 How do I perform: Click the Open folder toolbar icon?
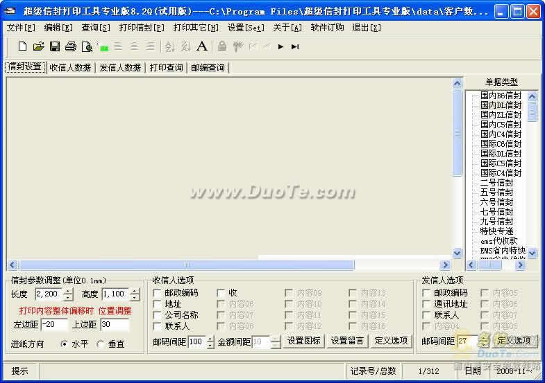38,46
